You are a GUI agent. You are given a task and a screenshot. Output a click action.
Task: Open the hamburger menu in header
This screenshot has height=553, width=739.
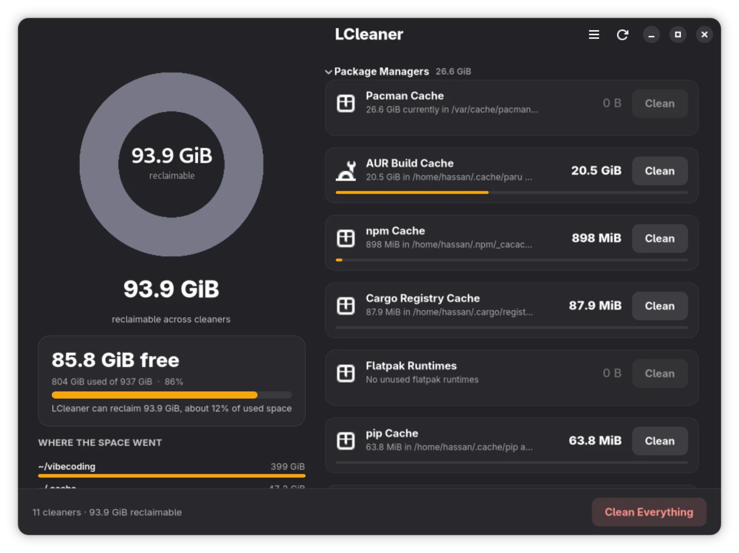click(594, 35)
